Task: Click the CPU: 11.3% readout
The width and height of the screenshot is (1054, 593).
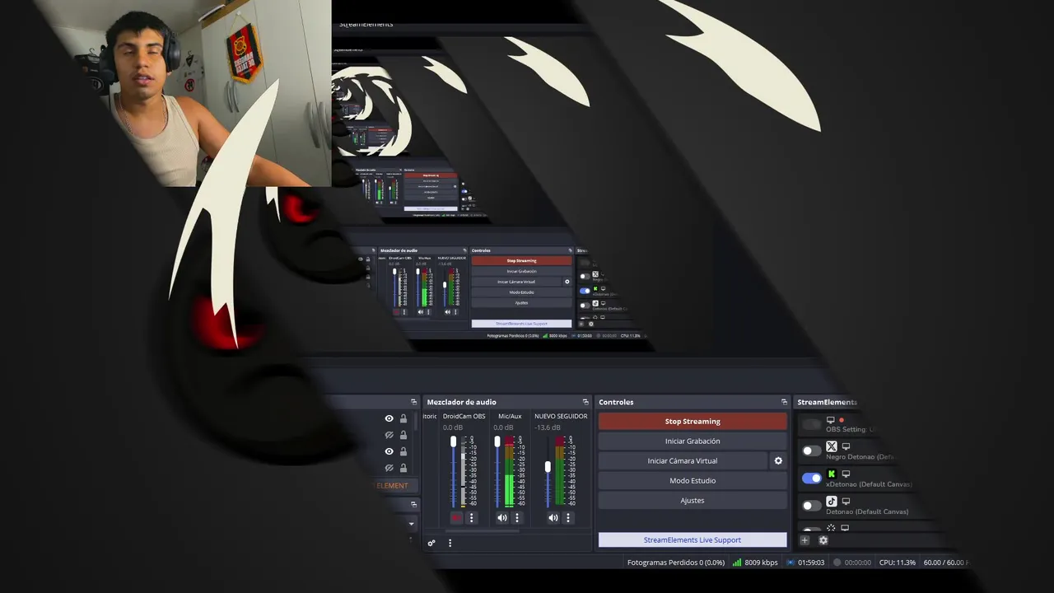Action: pyautogui.click(x=898, y=563)
